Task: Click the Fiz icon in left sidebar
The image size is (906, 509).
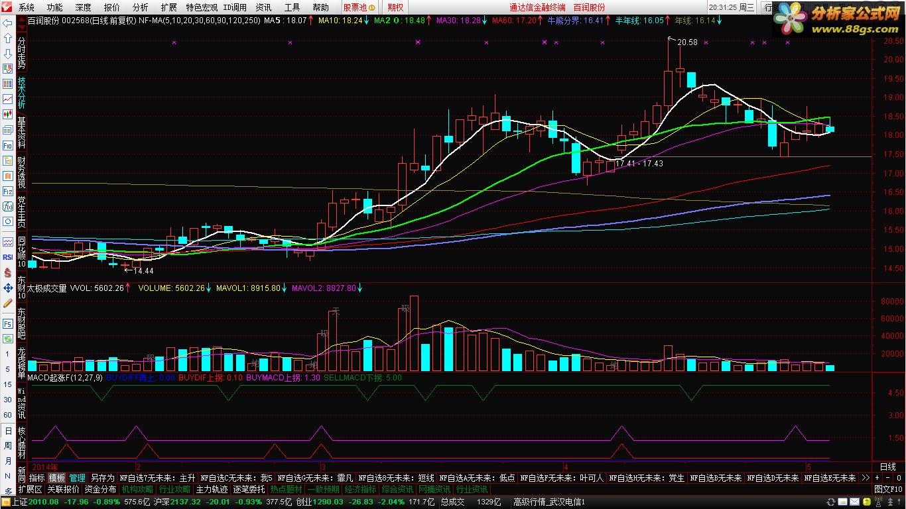Action: click(8, 191)
